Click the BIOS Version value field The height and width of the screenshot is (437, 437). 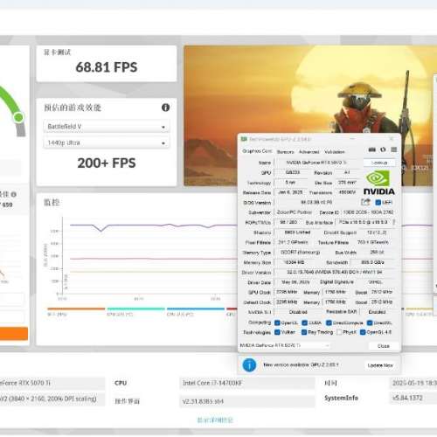(316, 202)
